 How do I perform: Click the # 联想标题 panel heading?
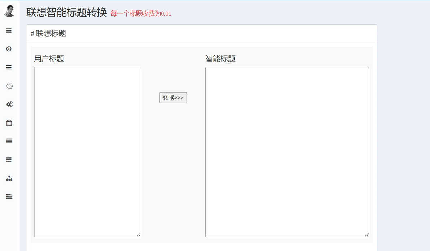(48, 34)
